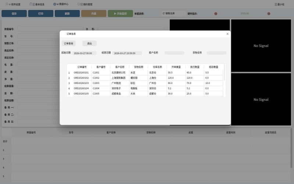This screenshot has width=294, height=184.
Task: Click the green 开始监控 play button
Action: click(118, 14)
